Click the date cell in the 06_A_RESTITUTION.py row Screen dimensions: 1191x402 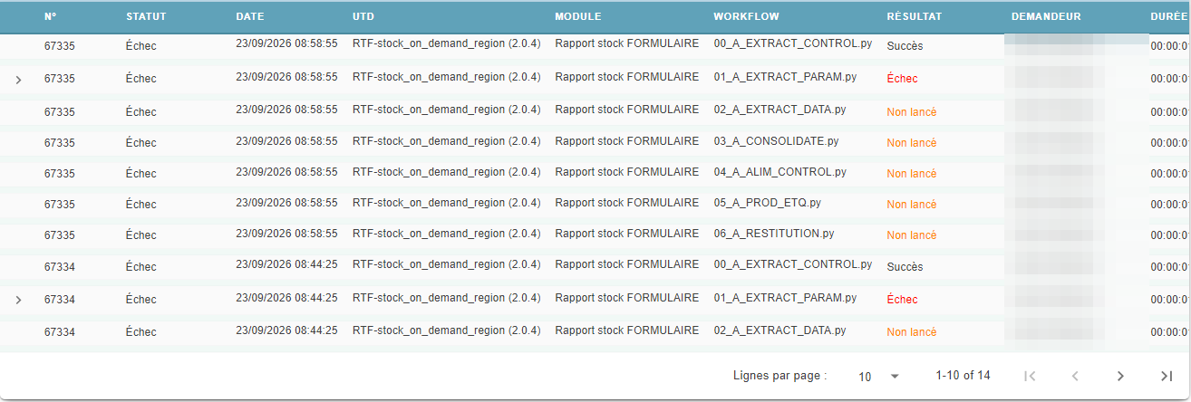pos(286,233)
